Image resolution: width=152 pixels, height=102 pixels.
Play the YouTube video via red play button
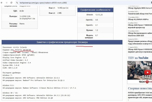(147, 72)
